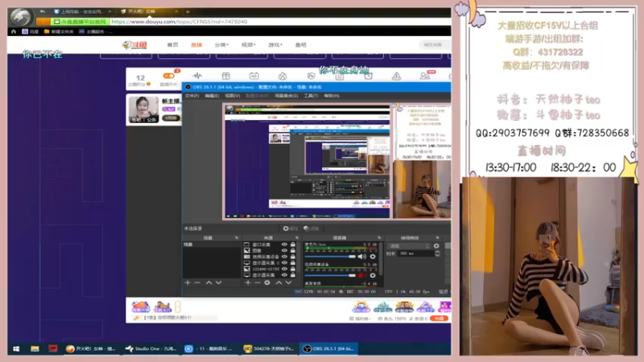Adjust the top mixer channel's volume slider

[x=330, y=257]
